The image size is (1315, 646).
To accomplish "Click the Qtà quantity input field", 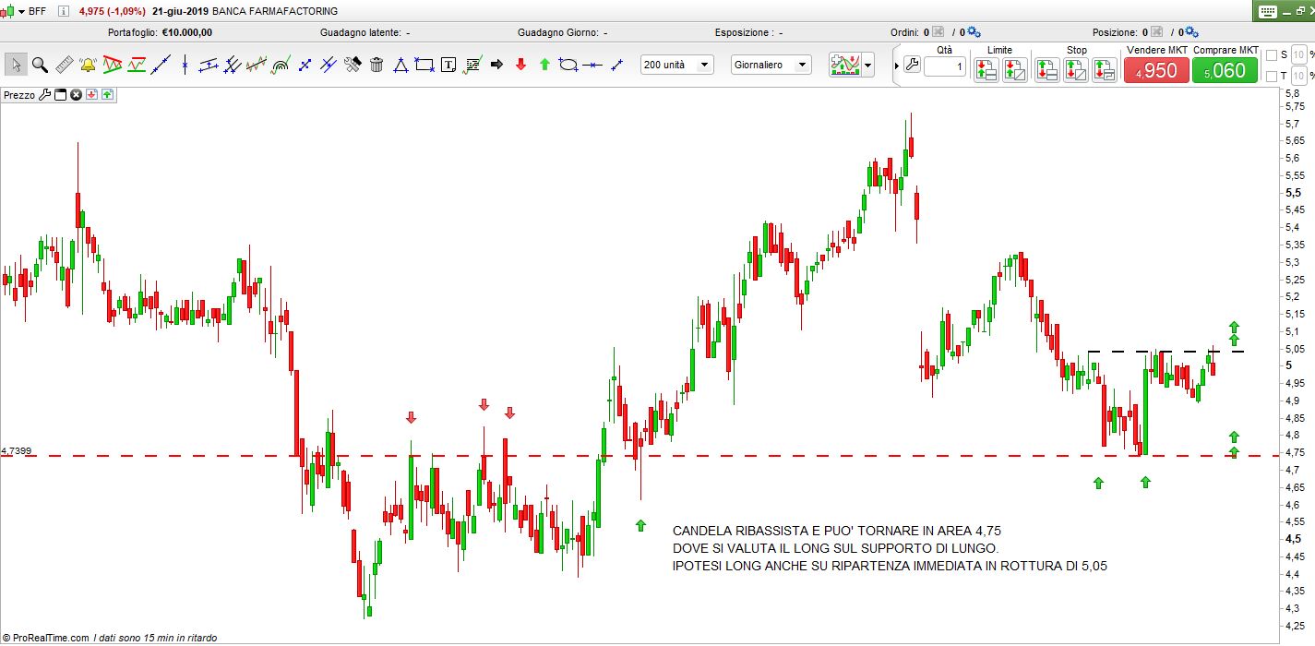I will pos(944,67).
